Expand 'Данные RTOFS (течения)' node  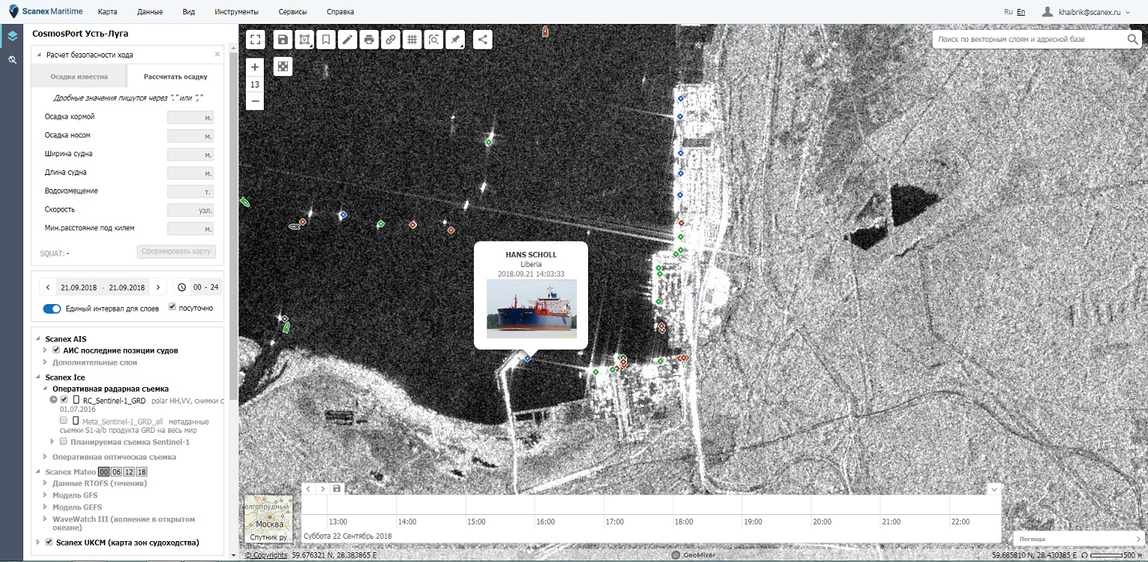(46, 483)
